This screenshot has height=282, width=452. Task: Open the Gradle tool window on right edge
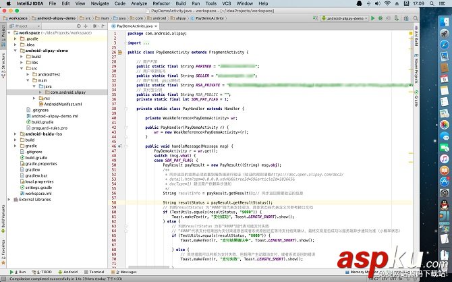click(416, 100)
